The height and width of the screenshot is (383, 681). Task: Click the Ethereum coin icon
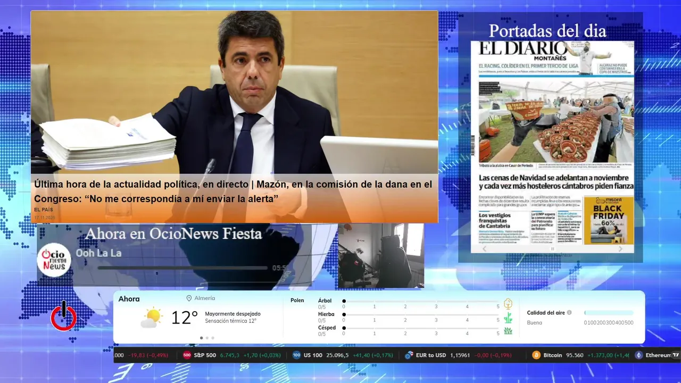pos(638,355)
